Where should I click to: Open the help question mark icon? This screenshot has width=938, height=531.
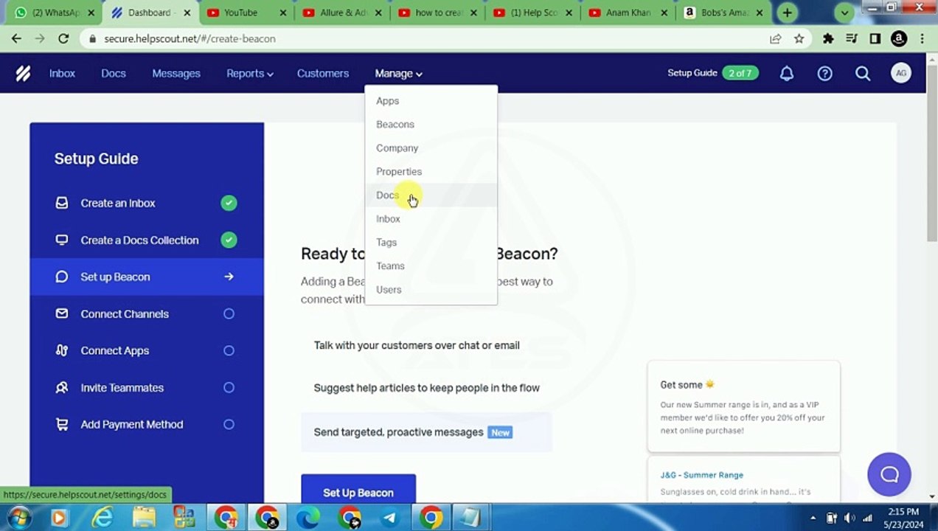(x=824, y=73)
